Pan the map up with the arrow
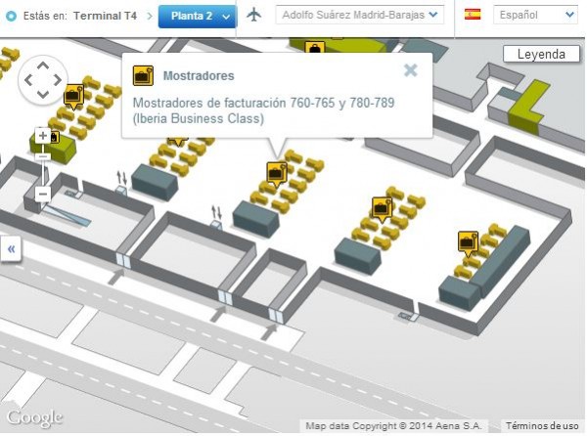 43,65
